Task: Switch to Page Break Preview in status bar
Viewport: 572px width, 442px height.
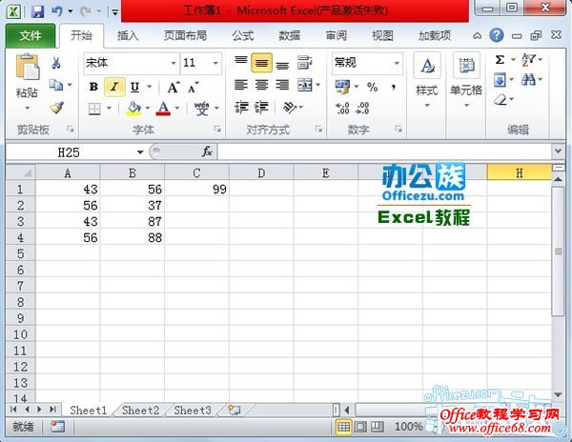Action: [x=378, y=427]
